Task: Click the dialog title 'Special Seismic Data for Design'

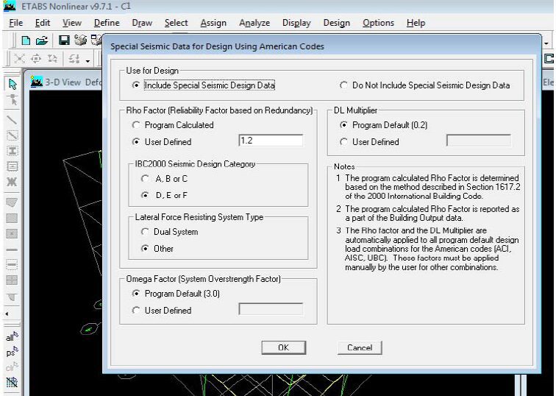Action: pyautogui.click(x=217, y=46)
